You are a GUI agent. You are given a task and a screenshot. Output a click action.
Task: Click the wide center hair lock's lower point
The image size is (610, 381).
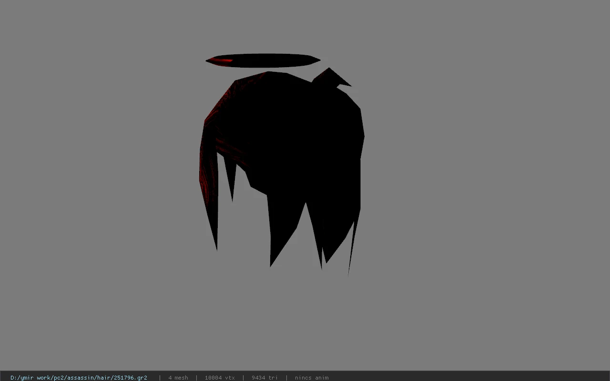click(x=271, y=263)
